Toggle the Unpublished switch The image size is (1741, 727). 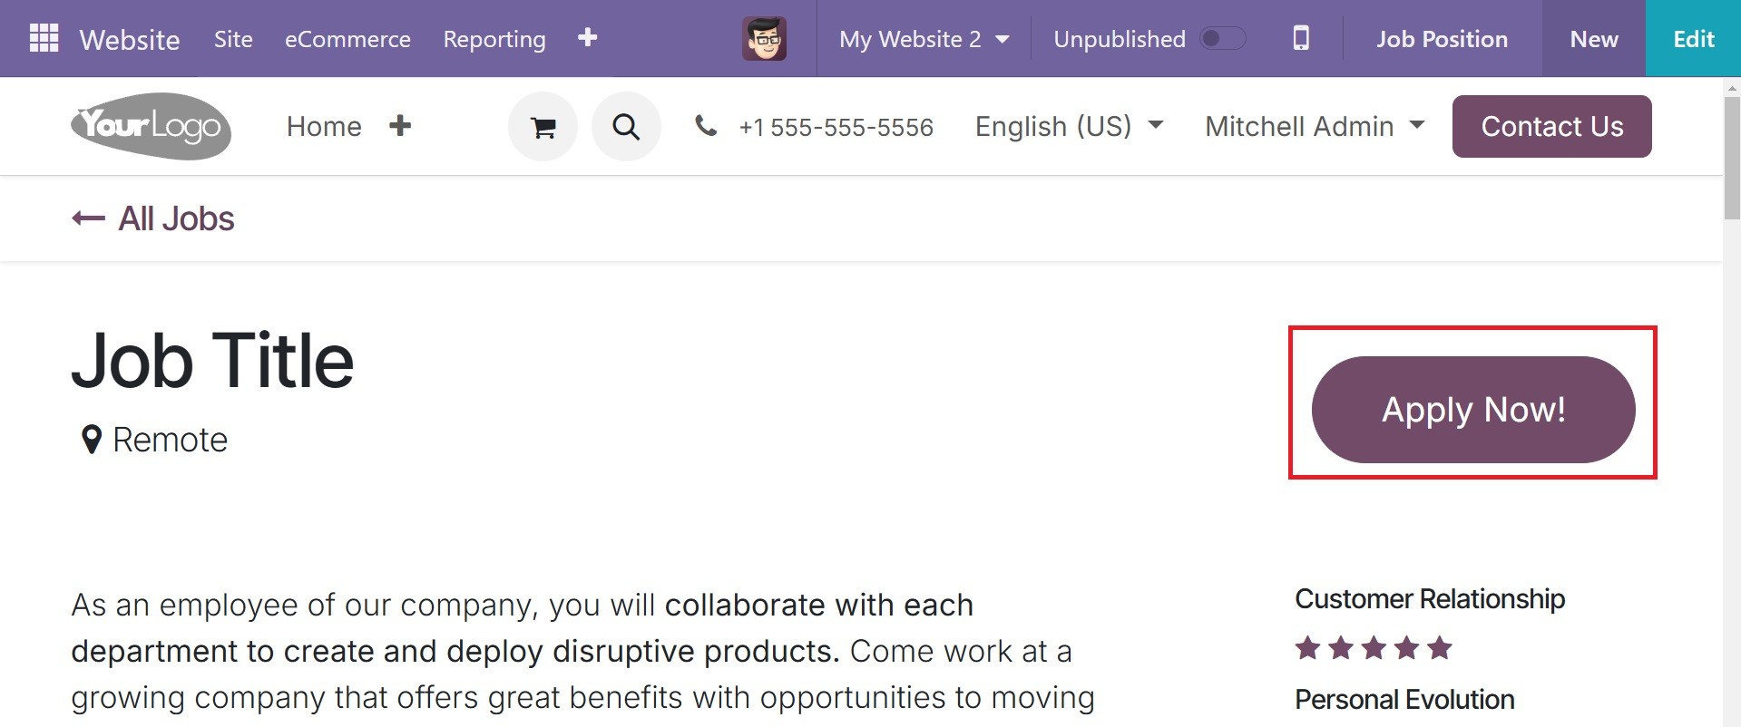[x=1222, y=39]
